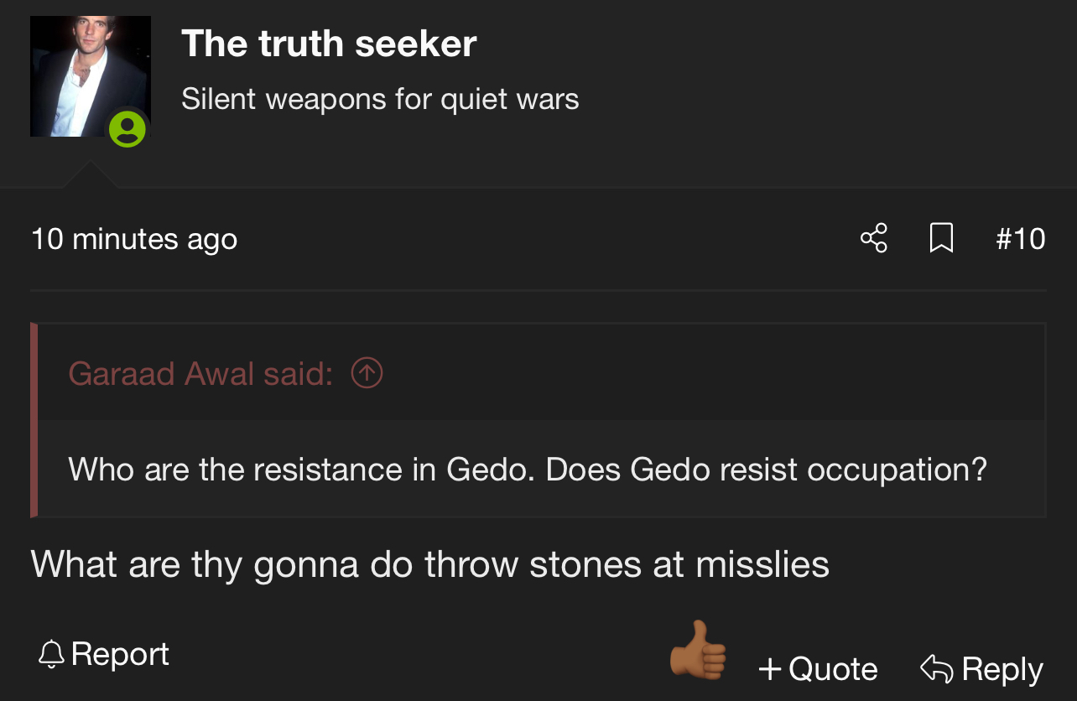Click the plus icon beside Quote
This screenshot has width=1077, height=701.
coord(769,669)
